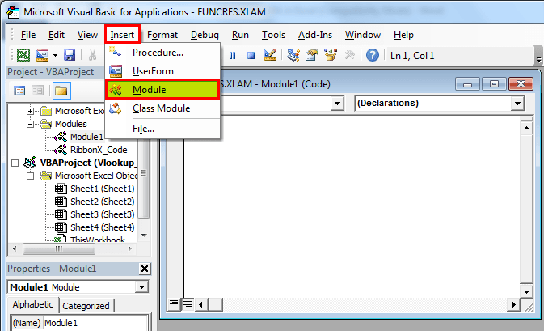
Task: Open the Insert menu
Action: click(122, 35)
